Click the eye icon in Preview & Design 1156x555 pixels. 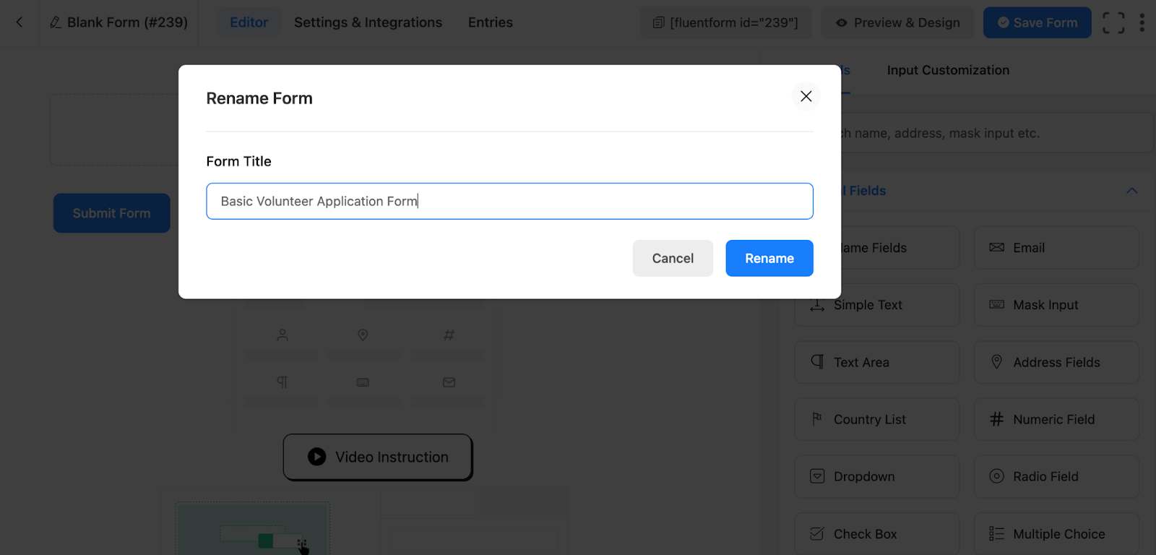[842, 22]
